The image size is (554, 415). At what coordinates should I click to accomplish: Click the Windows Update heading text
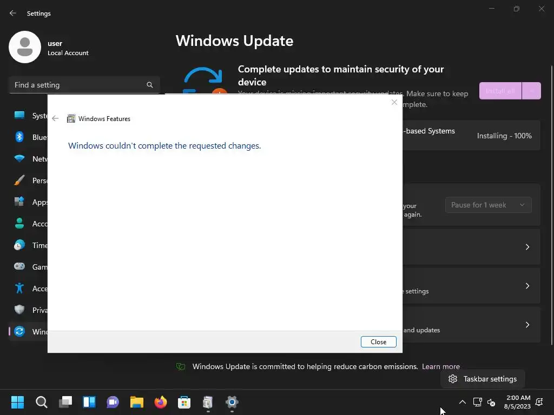[235, 41]
